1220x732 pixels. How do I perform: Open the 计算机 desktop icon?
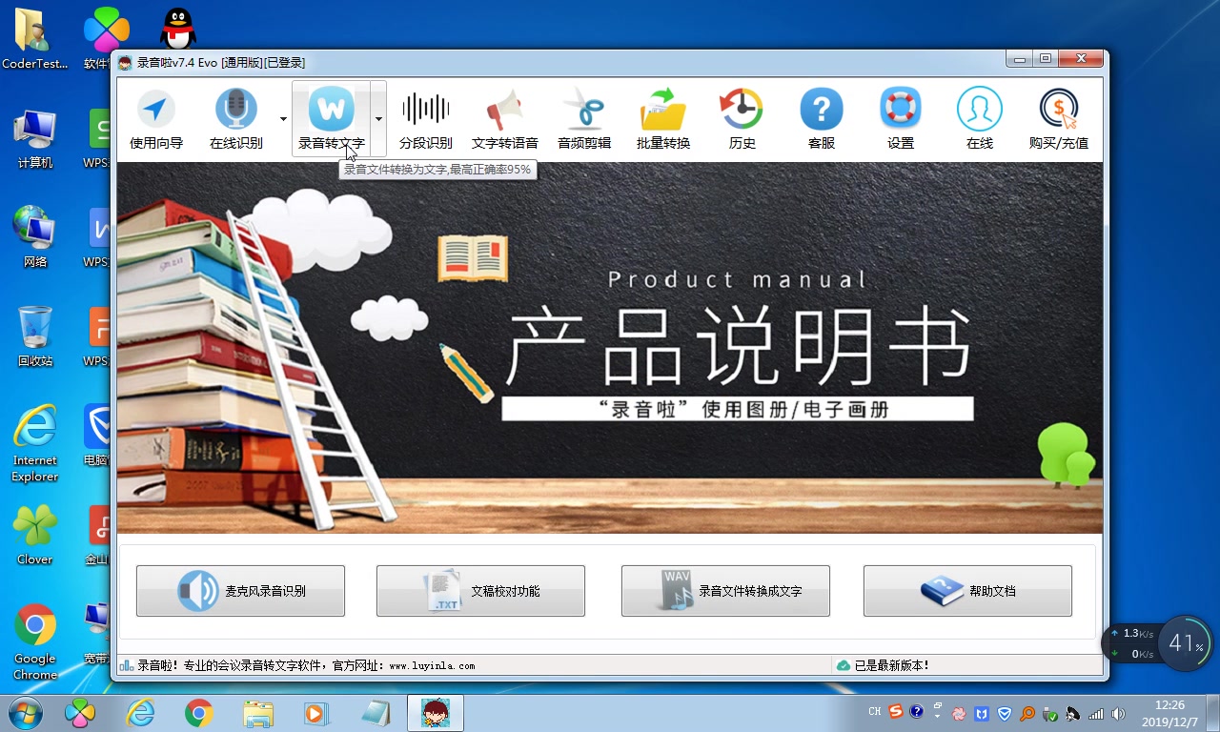35,139
